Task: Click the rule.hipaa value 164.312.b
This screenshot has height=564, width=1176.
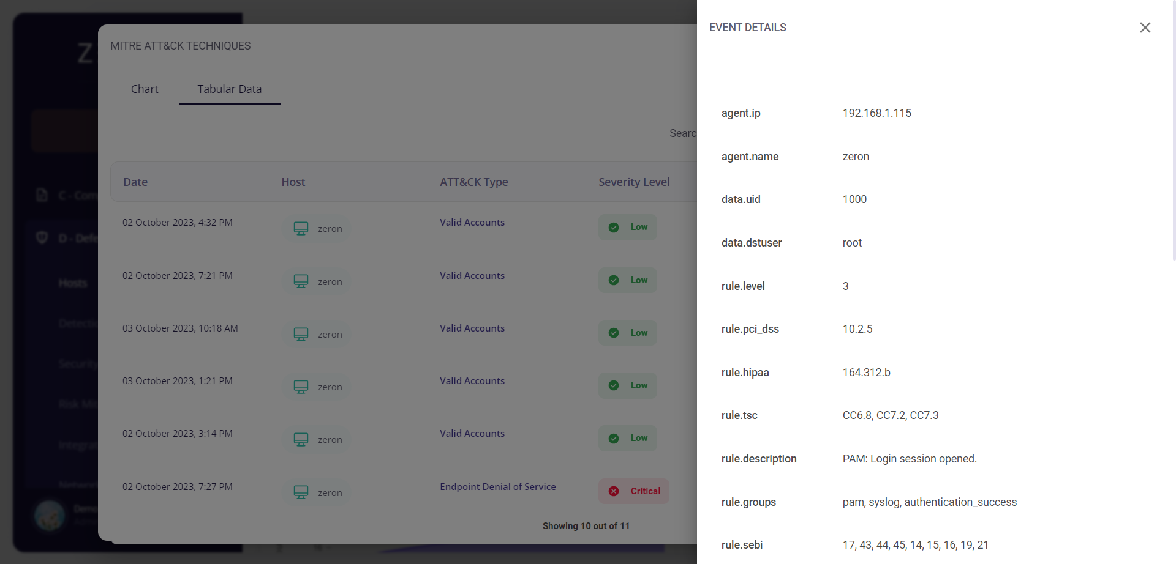Action: tap(867, 373)
